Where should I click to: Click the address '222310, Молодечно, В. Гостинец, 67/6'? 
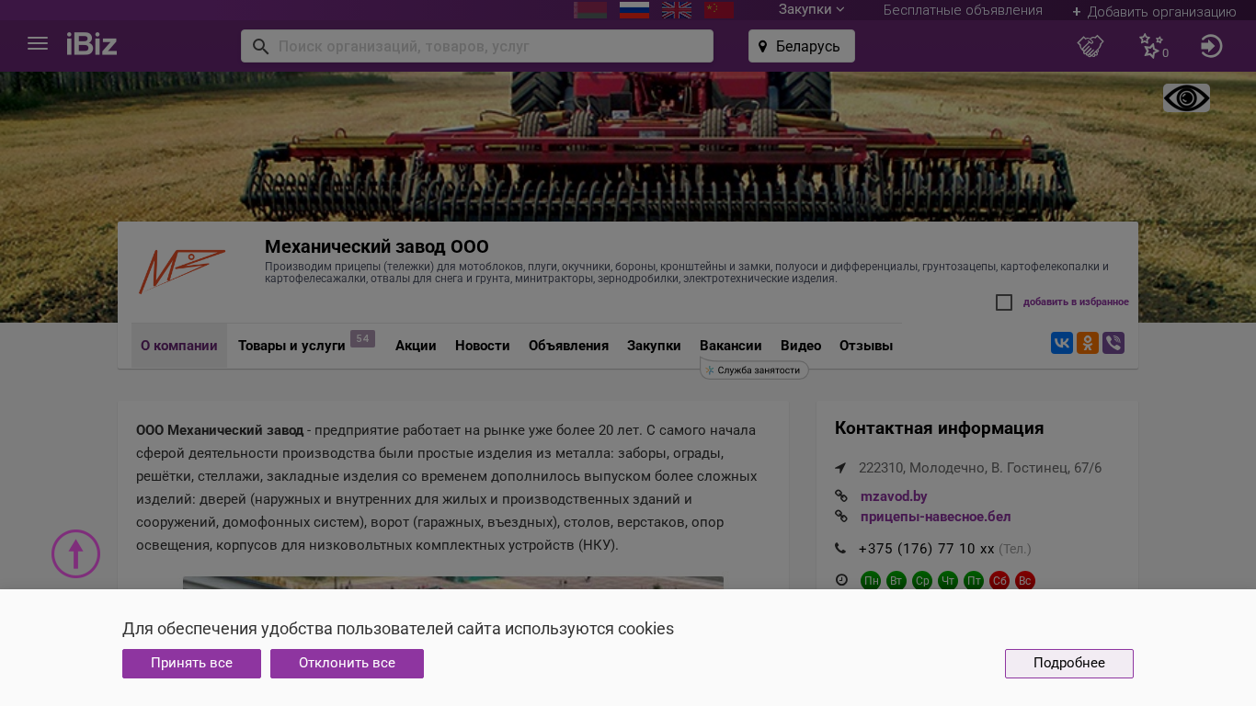(980, 468)
